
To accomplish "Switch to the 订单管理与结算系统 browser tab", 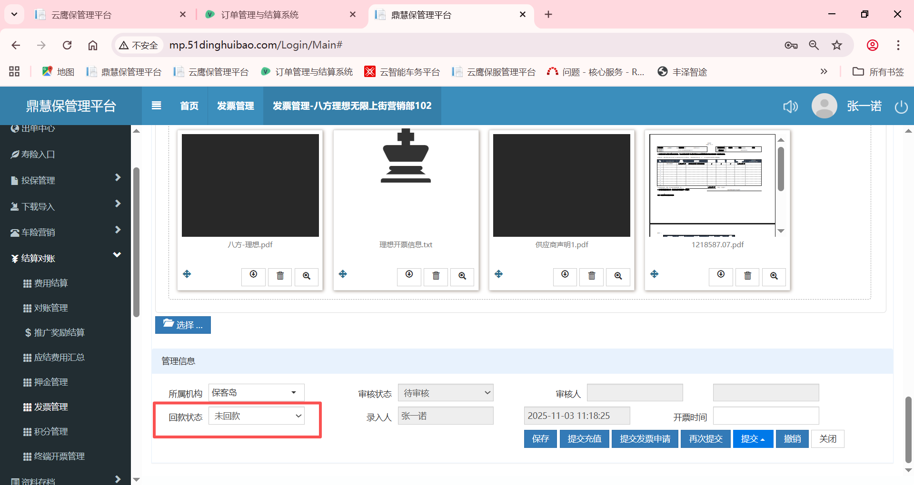I will click(281, 15).
